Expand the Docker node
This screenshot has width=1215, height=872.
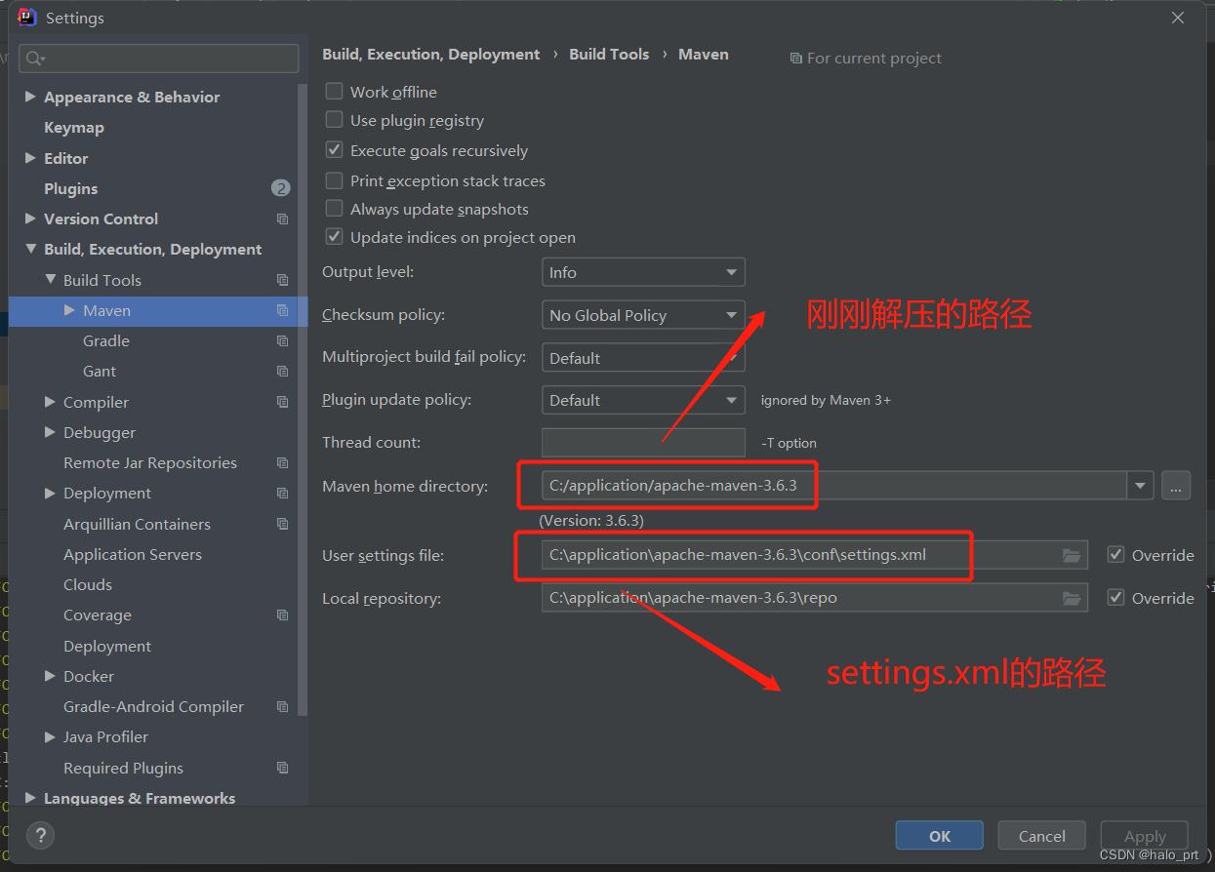[x=50, y=676]
